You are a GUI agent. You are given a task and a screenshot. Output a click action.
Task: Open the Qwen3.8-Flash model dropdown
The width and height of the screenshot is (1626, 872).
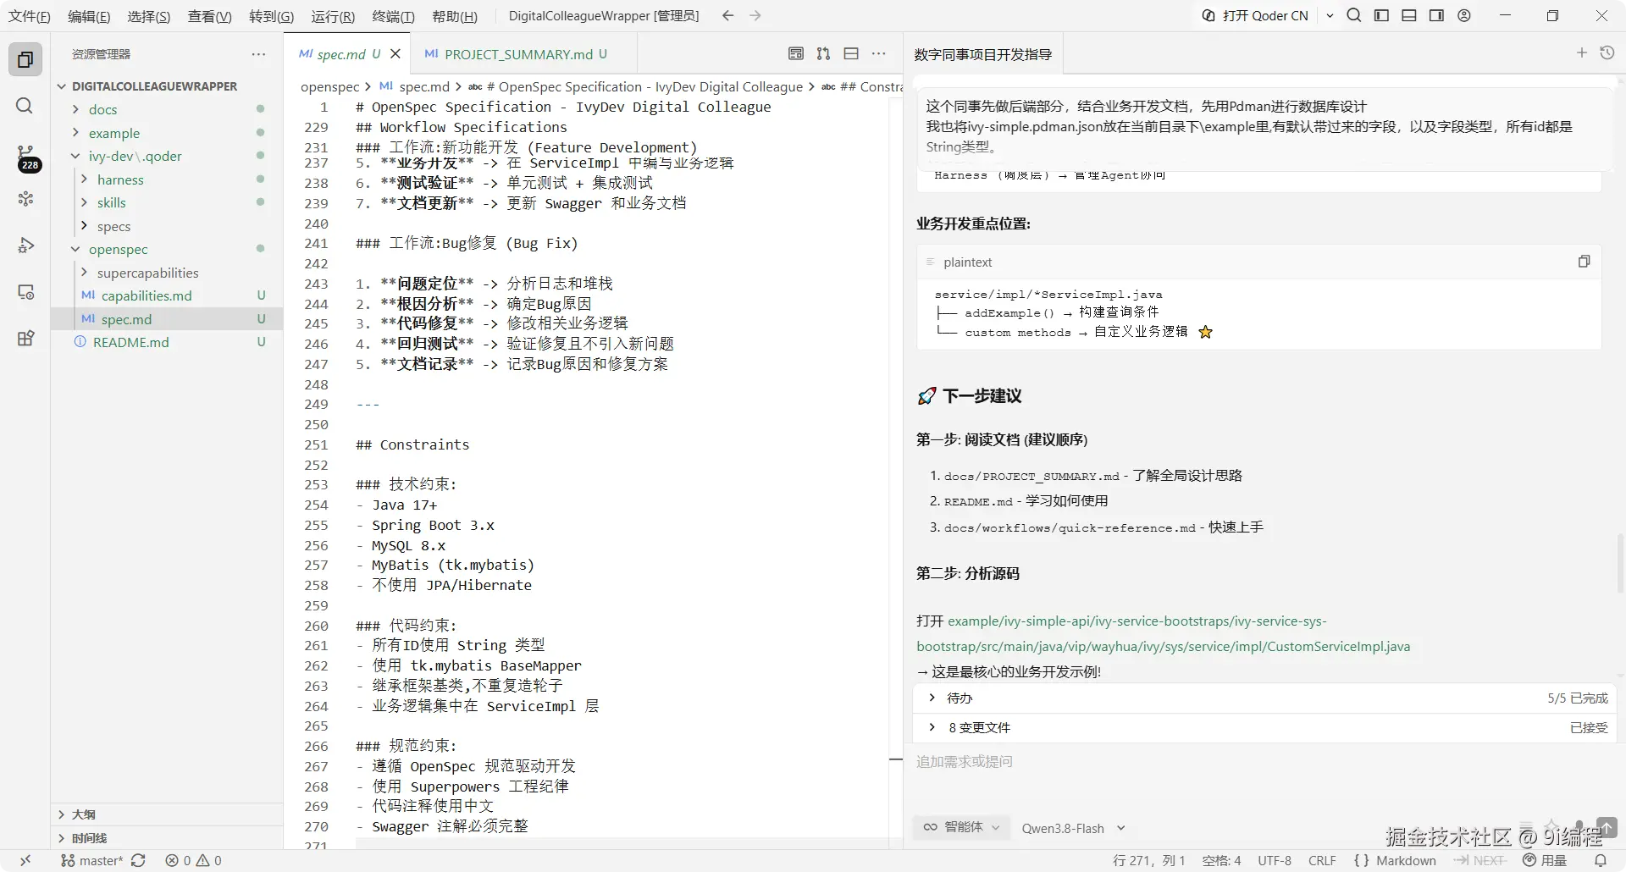[1073, 828]
